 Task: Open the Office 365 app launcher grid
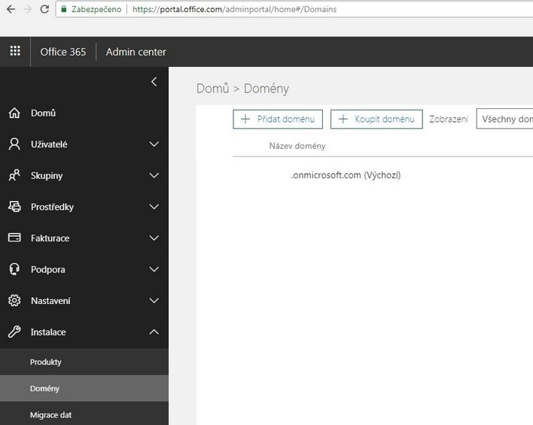coord(15,51)
